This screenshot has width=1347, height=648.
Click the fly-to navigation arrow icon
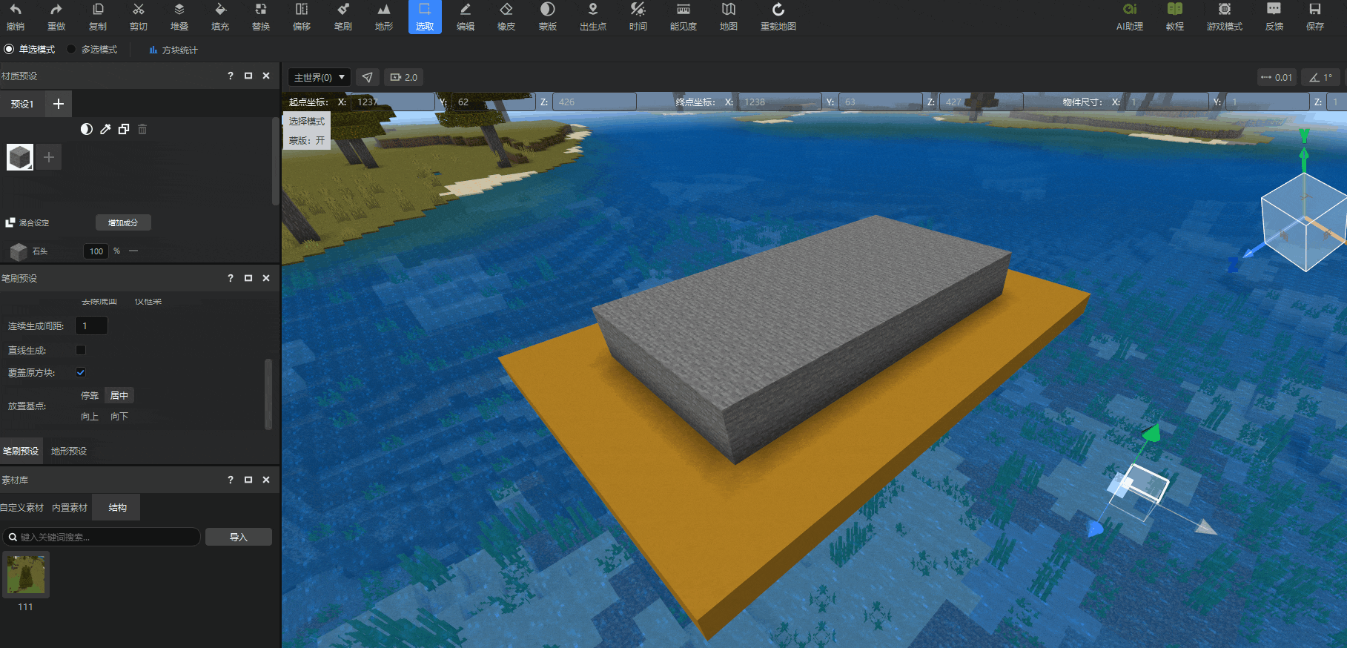tap(368, 77)
